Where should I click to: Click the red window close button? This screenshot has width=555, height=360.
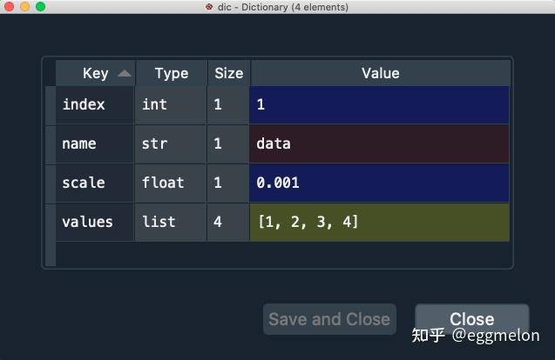click(x=9, y=7)
